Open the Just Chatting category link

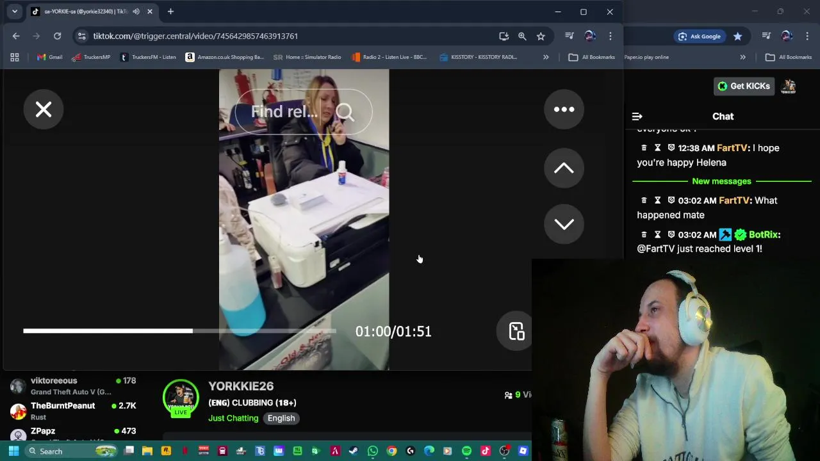[x=233, y=418]
